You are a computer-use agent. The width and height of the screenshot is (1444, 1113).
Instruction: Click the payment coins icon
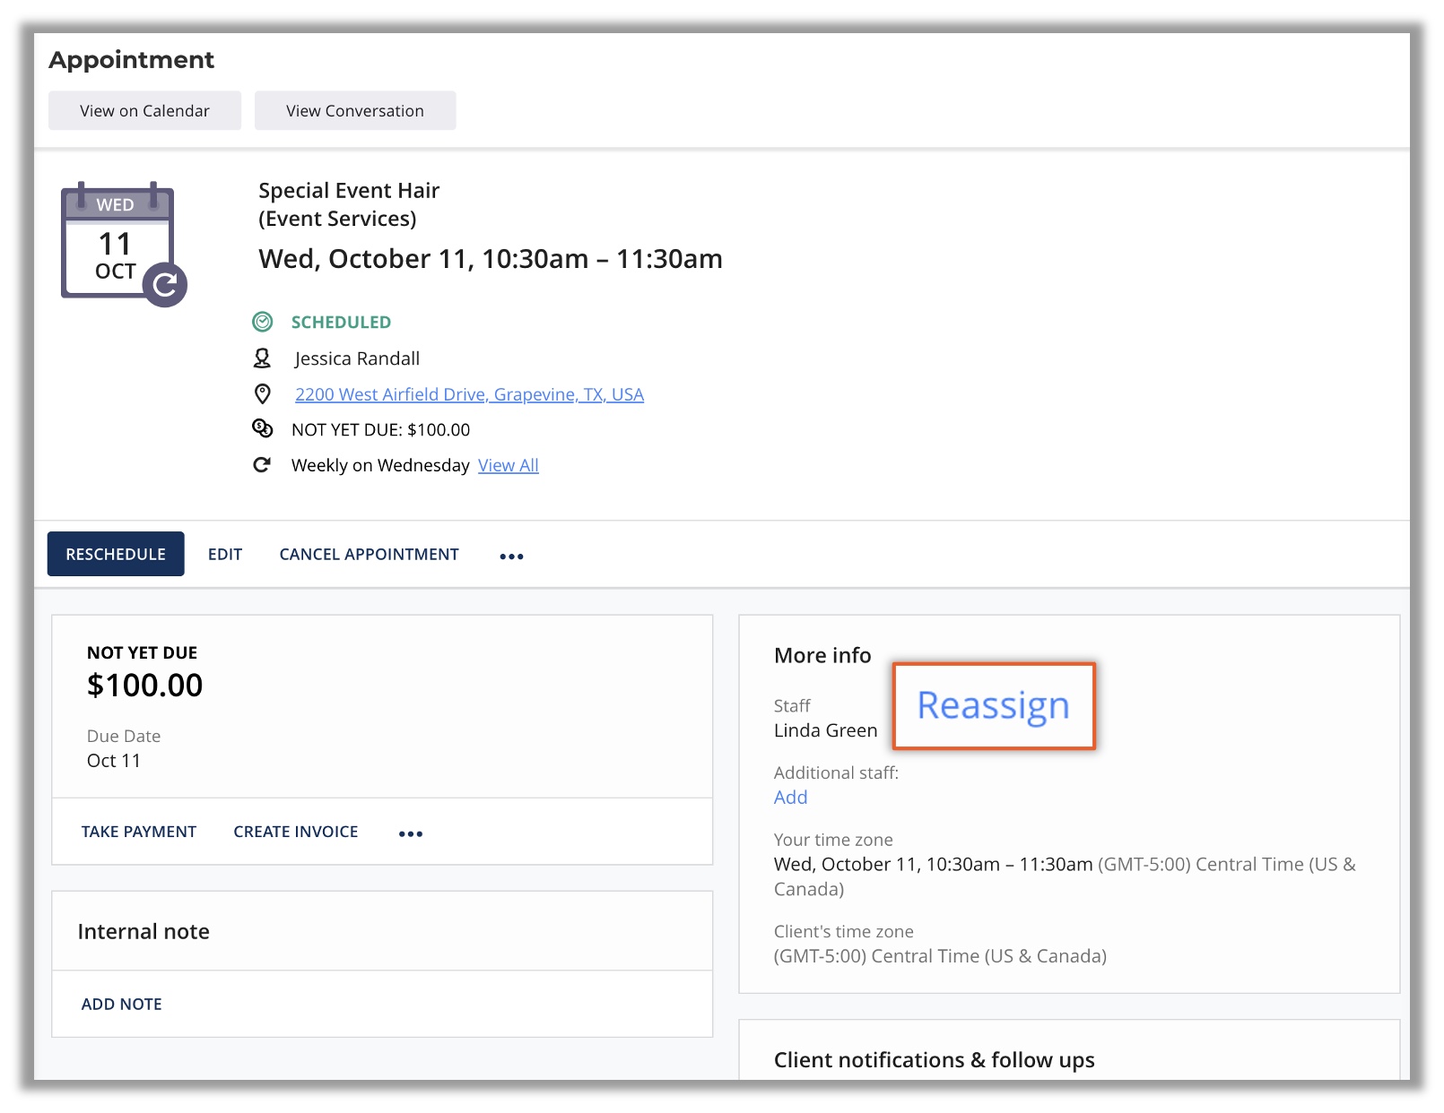262,428
